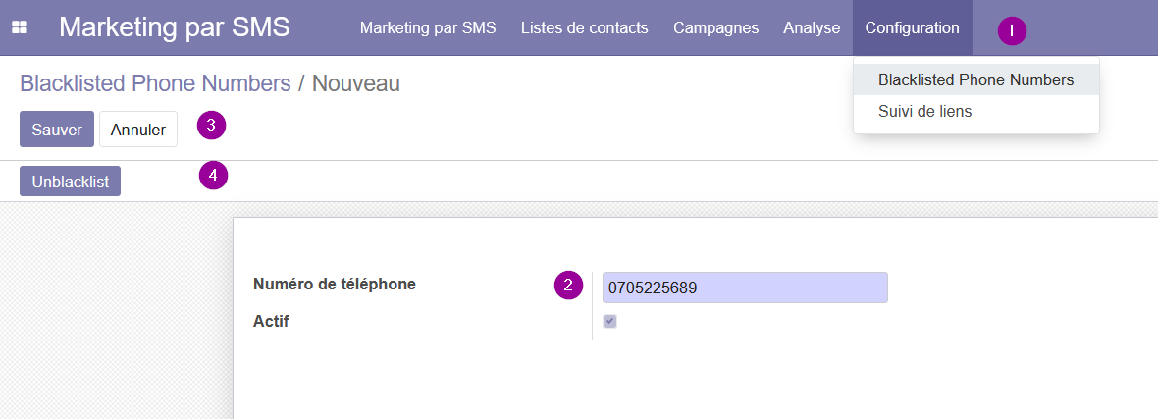Select Blacklisted Phone Numbers from Configuration dropdown
The image size is (1158, 419).
(x=975, y=79)
